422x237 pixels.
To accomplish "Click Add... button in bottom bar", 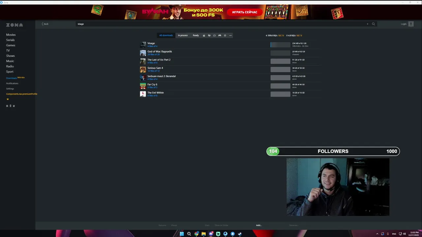I will click(x=259, y=225).
